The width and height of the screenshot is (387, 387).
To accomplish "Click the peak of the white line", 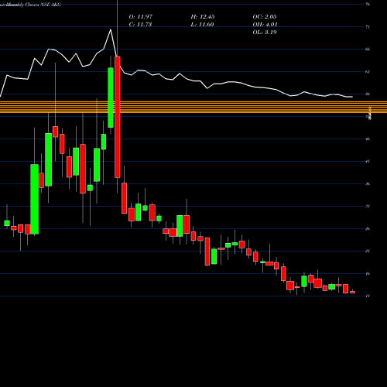I will [x=111, y=29].
